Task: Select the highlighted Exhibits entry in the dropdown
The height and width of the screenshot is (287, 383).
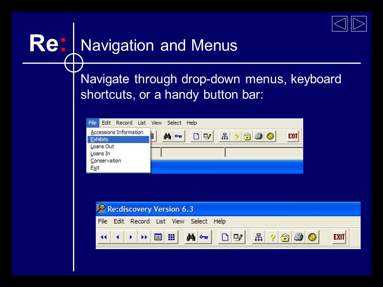Action: pos(118,140)
